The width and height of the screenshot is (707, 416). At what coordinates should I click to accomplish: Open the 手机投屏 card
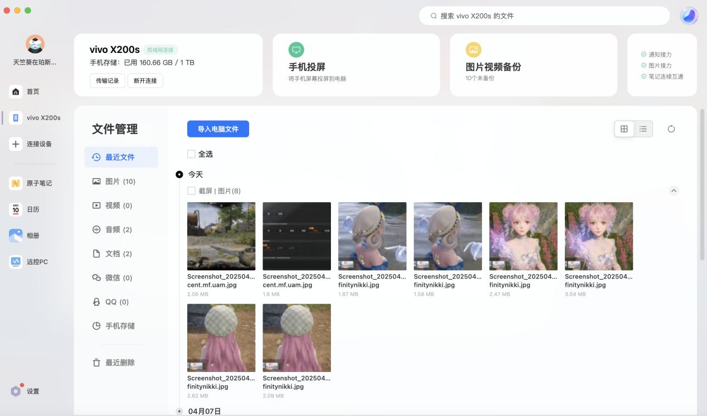pyautogui.click(x=356, y=65)
